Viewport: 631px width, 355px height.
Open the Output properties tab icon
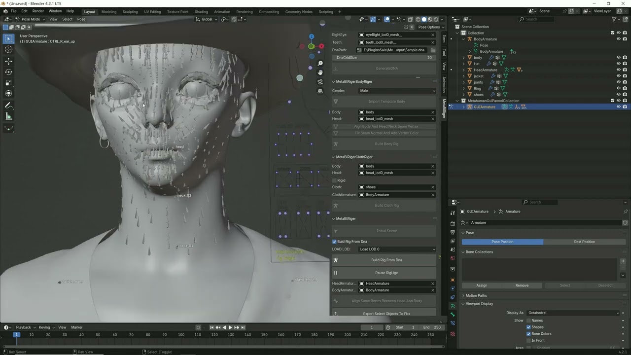(453, 232)
